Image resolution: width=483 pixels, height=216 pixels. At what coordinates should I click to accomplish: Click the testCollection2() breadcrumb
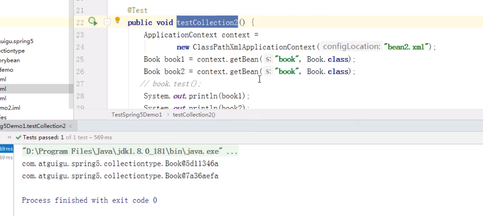click(x=194, y=115)
